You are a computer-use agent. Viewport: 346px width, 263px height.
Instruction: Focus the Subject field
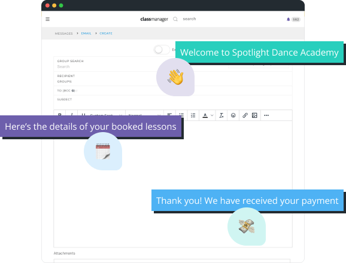click(x=173, y=102)
